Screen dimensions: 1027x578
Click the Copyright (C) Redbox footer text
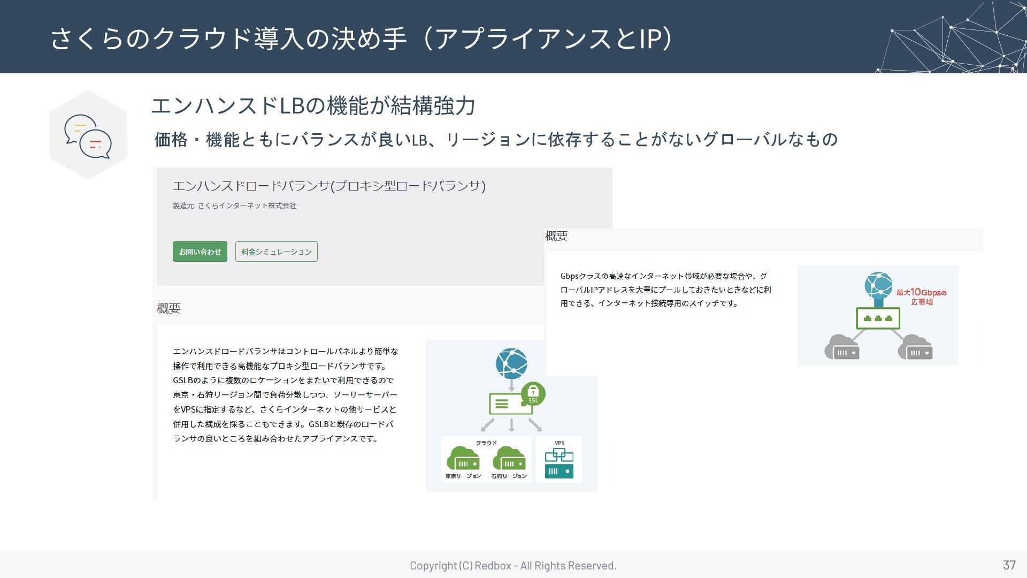tap(513, 565)
